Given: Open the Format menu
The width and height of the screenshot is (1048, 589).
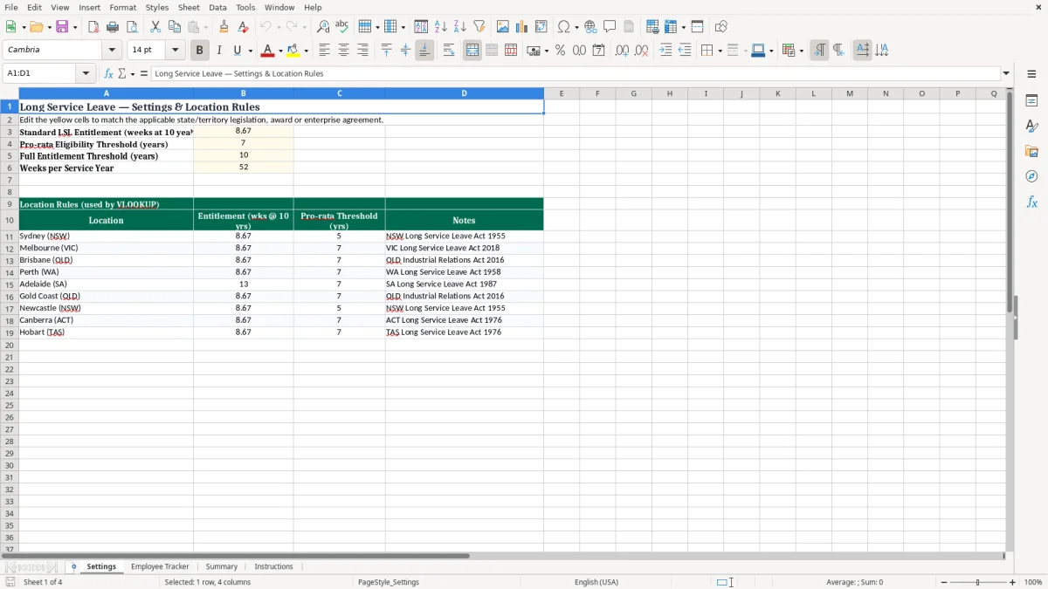Looking at the screenshot, I should pos(122,7).
